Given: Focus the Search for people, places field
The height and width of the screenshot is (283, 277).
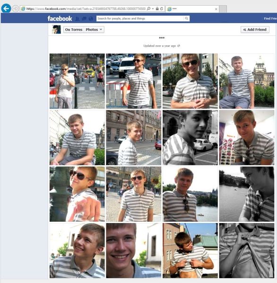Looking at the screenshot, I should [x=140, y=18].
